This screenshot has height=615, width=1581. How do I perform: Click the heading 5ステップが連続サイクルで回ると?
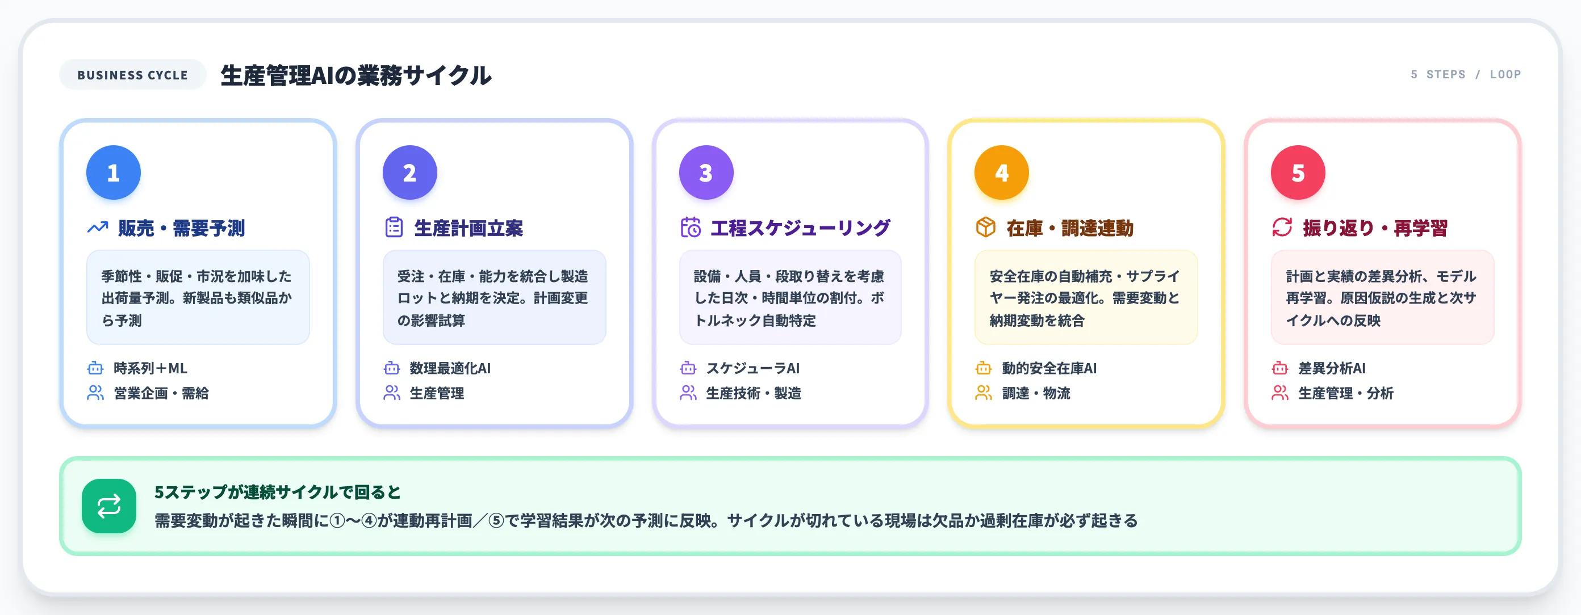[277, 492]
